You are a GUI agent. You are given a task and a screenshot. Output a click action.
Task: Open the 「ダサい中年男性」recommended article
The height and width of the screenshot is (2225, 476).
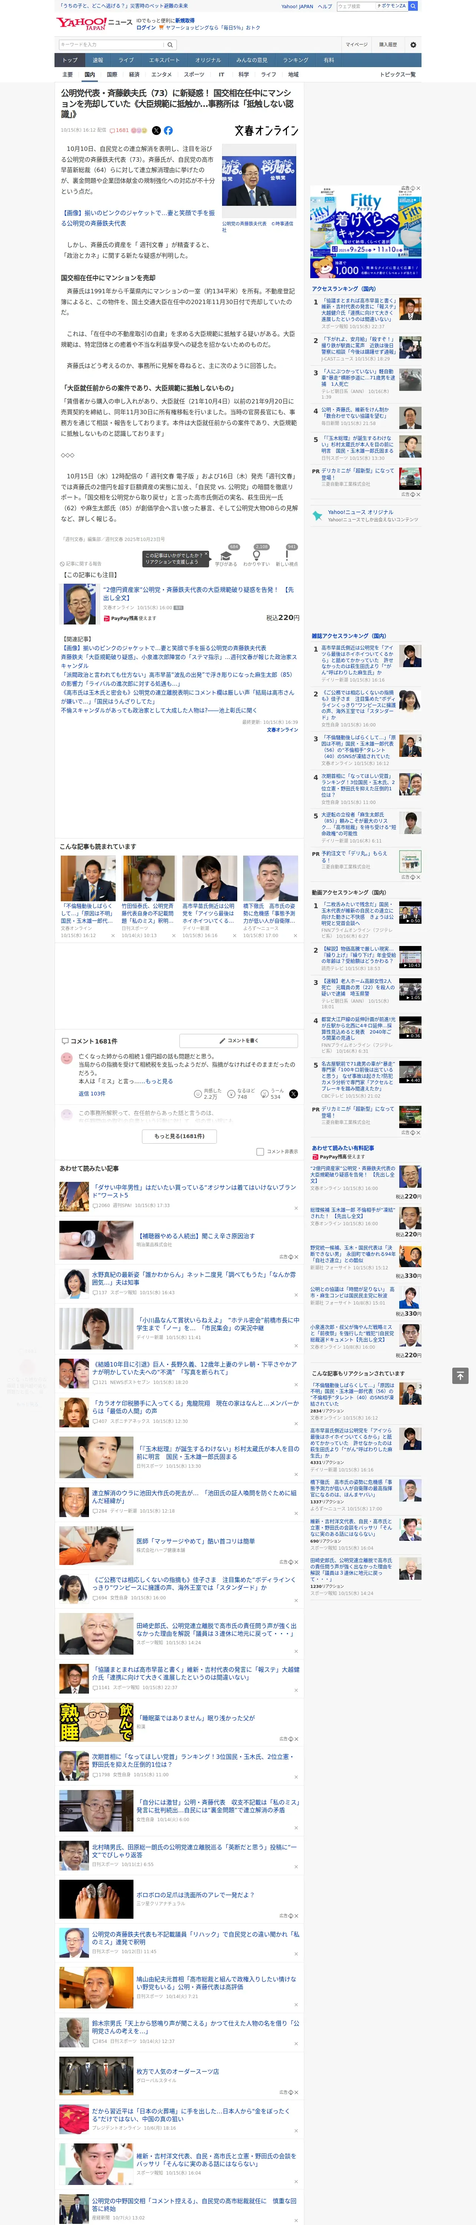[194, 1191]
